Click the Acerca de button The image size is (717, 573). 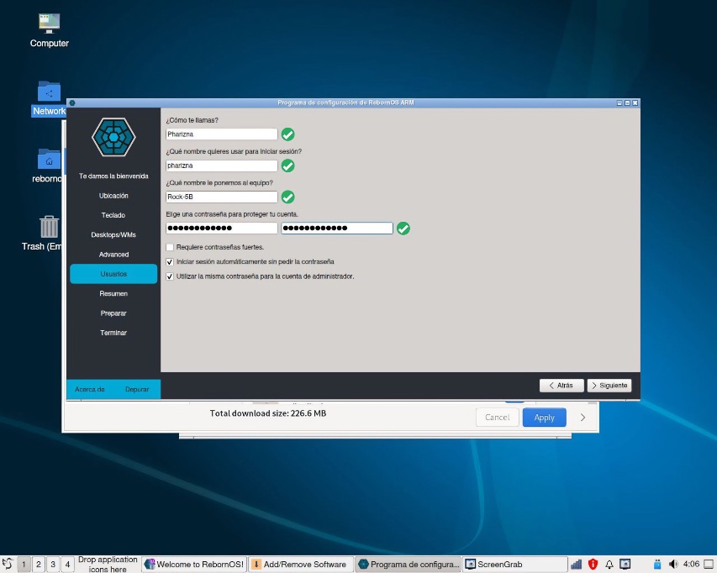[90, 389]
